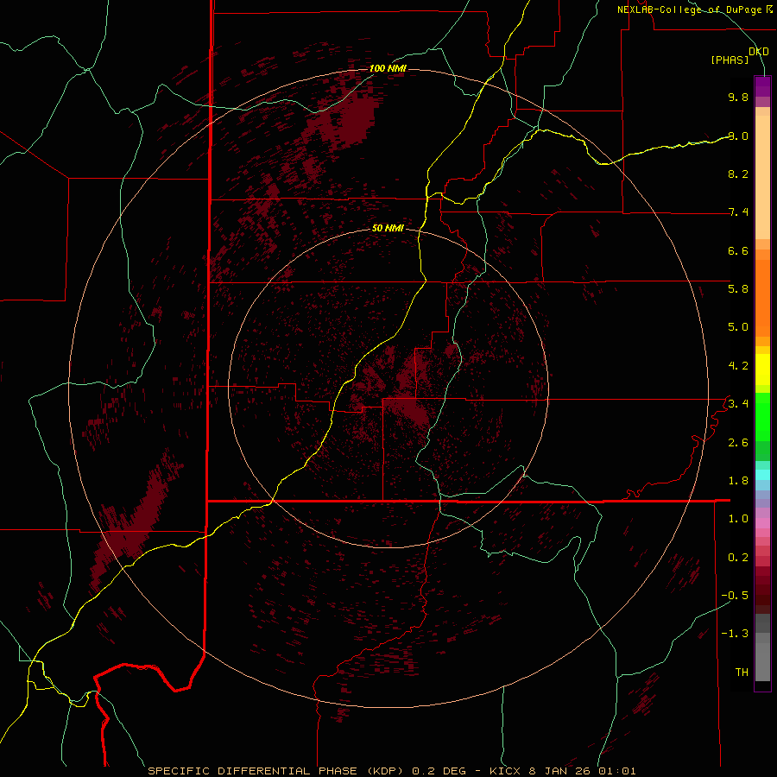The width and height of the screenshot is (777, 777).
Task: Click the 3.4 scale value
Action: click(738, 404)
